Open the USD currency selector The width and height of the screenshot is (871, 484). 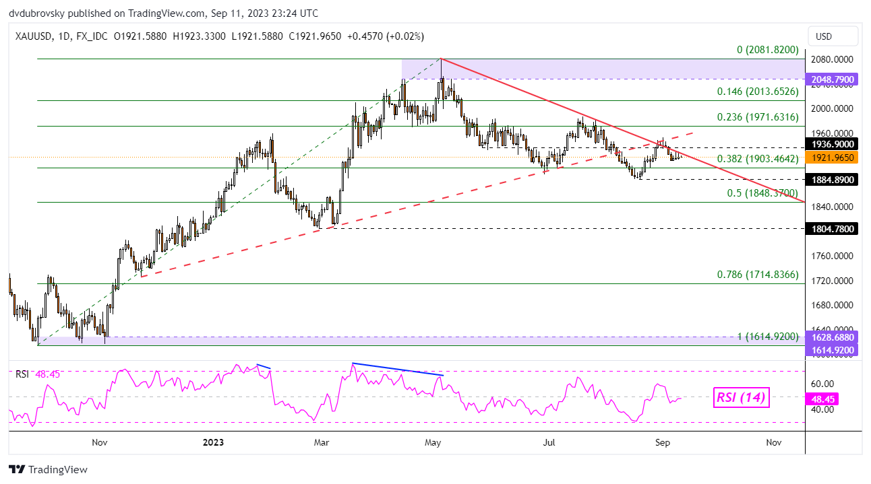[x=833, y=36]
